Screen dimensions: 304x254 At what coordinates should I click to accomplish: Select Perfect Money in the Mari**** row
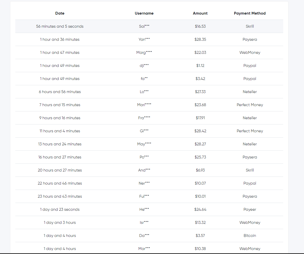coord(250,105)
